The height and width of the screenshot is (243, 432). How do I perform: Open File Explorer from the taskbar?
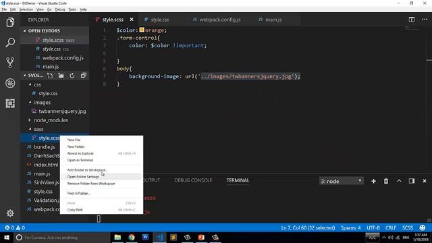[117, 237]
